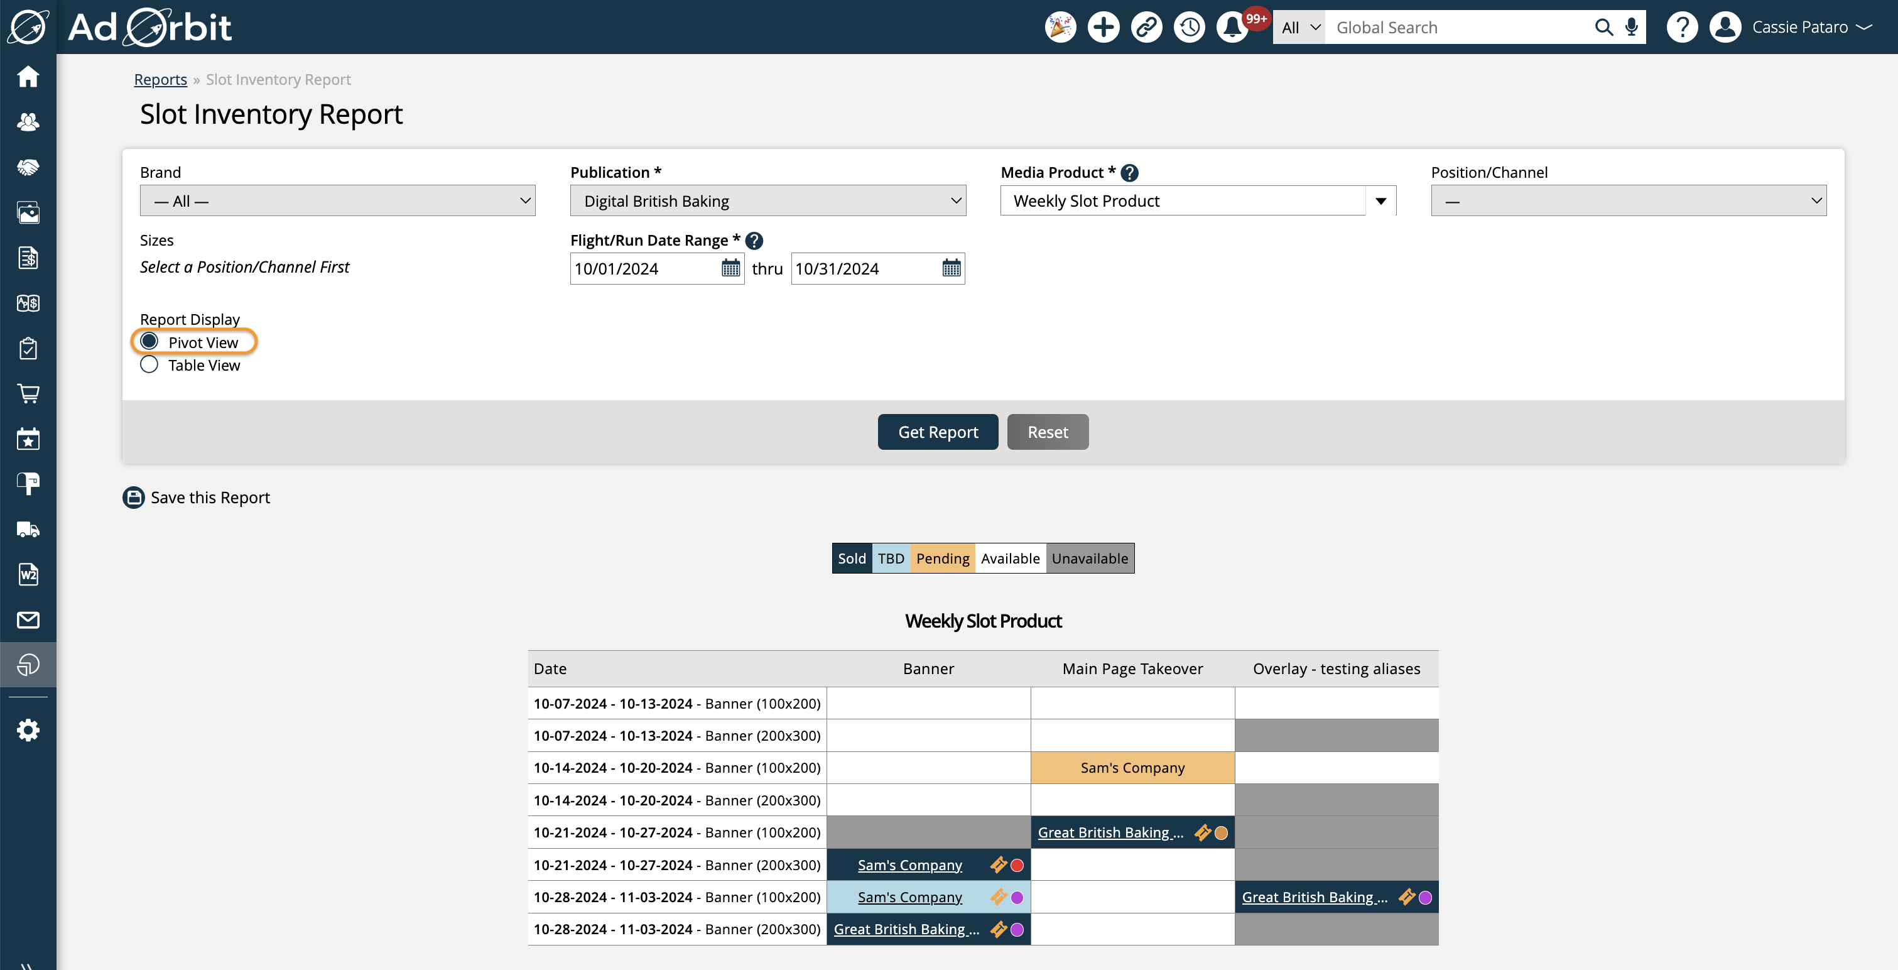Open the shopping cart sidebar icon

pyautogui.click(x=28, y=394)
